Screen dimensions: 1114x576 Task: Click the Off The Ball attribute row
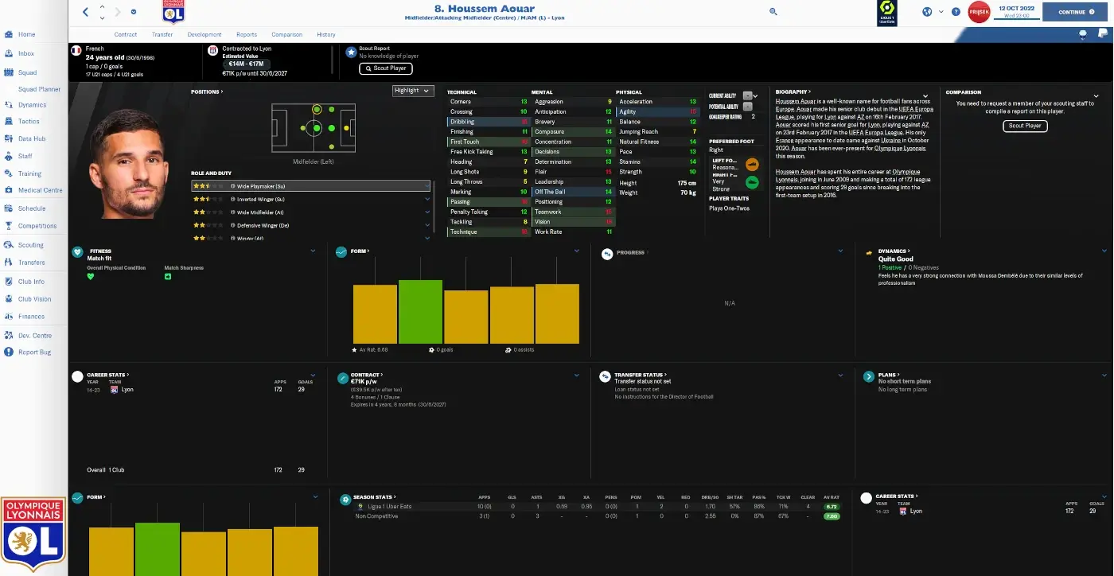coord(573,192)
